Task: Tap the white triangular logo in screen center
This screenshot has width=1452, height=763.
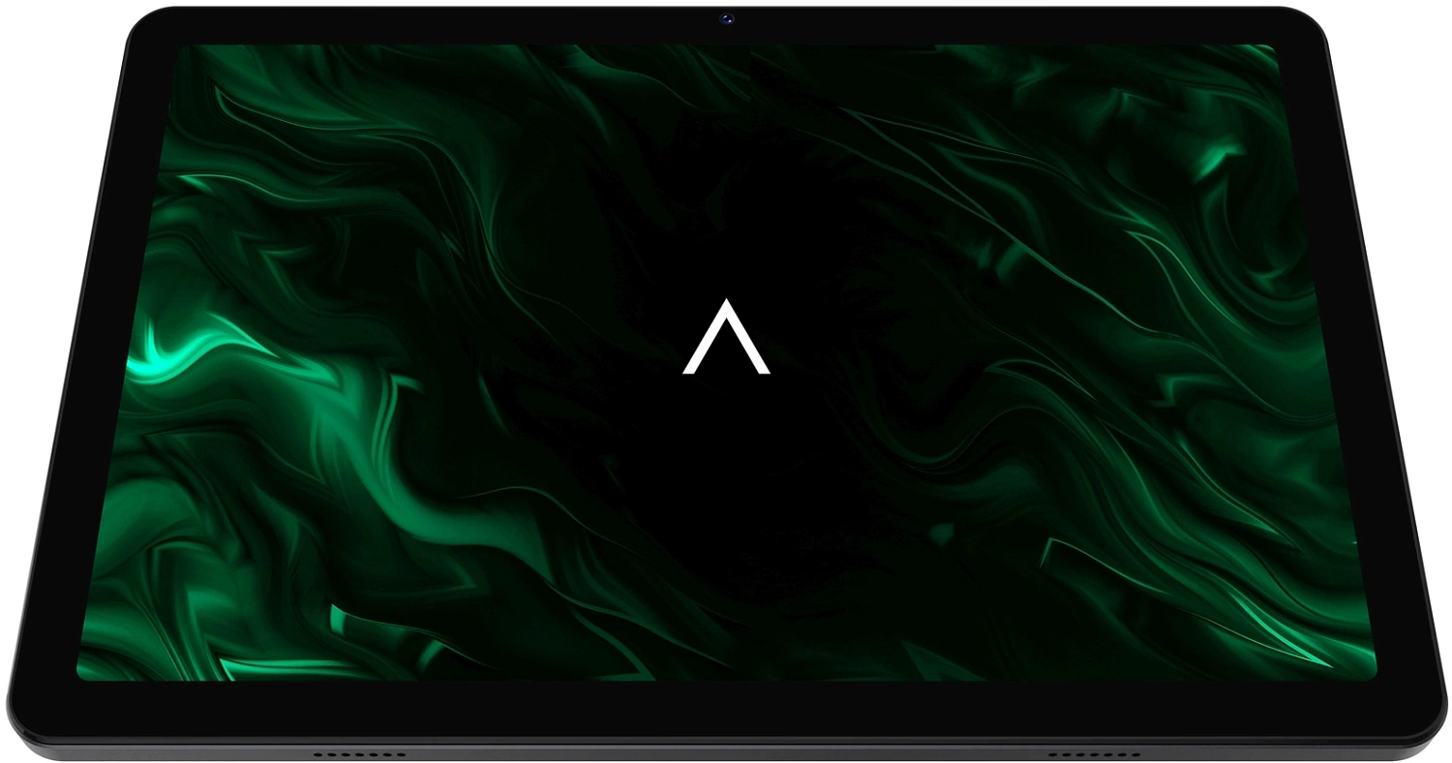Action: (x=726, y=339)
